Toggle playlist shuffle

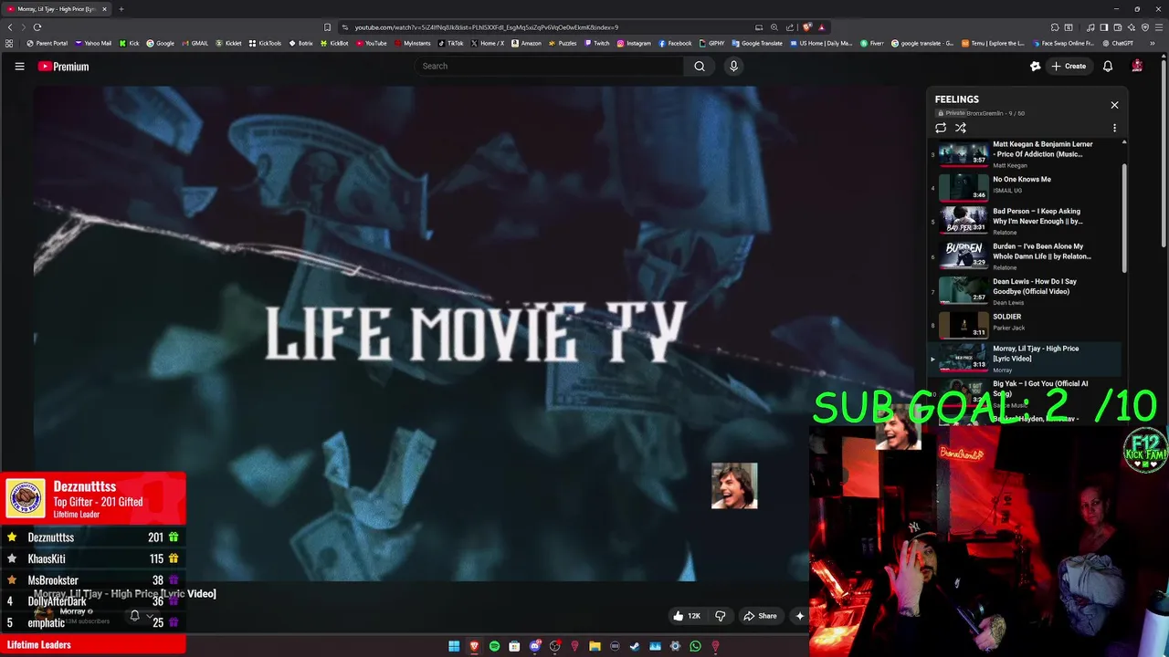pyautogui.click(x=961, y=128)
